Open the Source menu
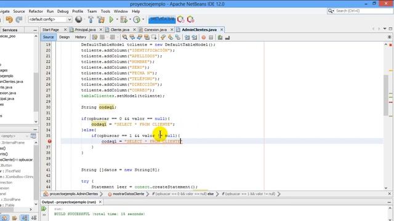The image size is (394, 221). [x=19, y=11]
